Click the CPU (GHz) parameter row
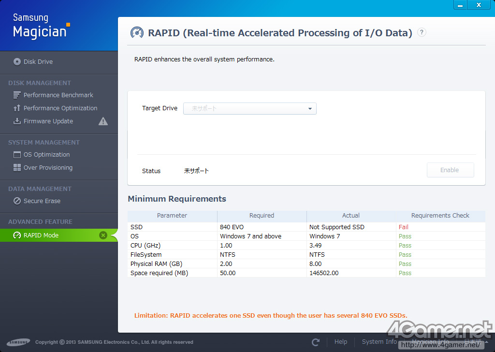 click(x=306, y=245)
